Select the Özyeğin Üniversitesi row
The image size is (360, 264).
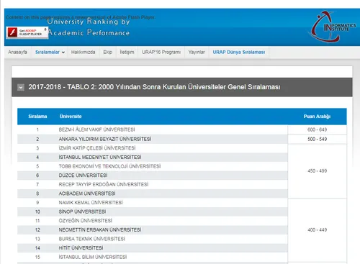coord(153,221)
